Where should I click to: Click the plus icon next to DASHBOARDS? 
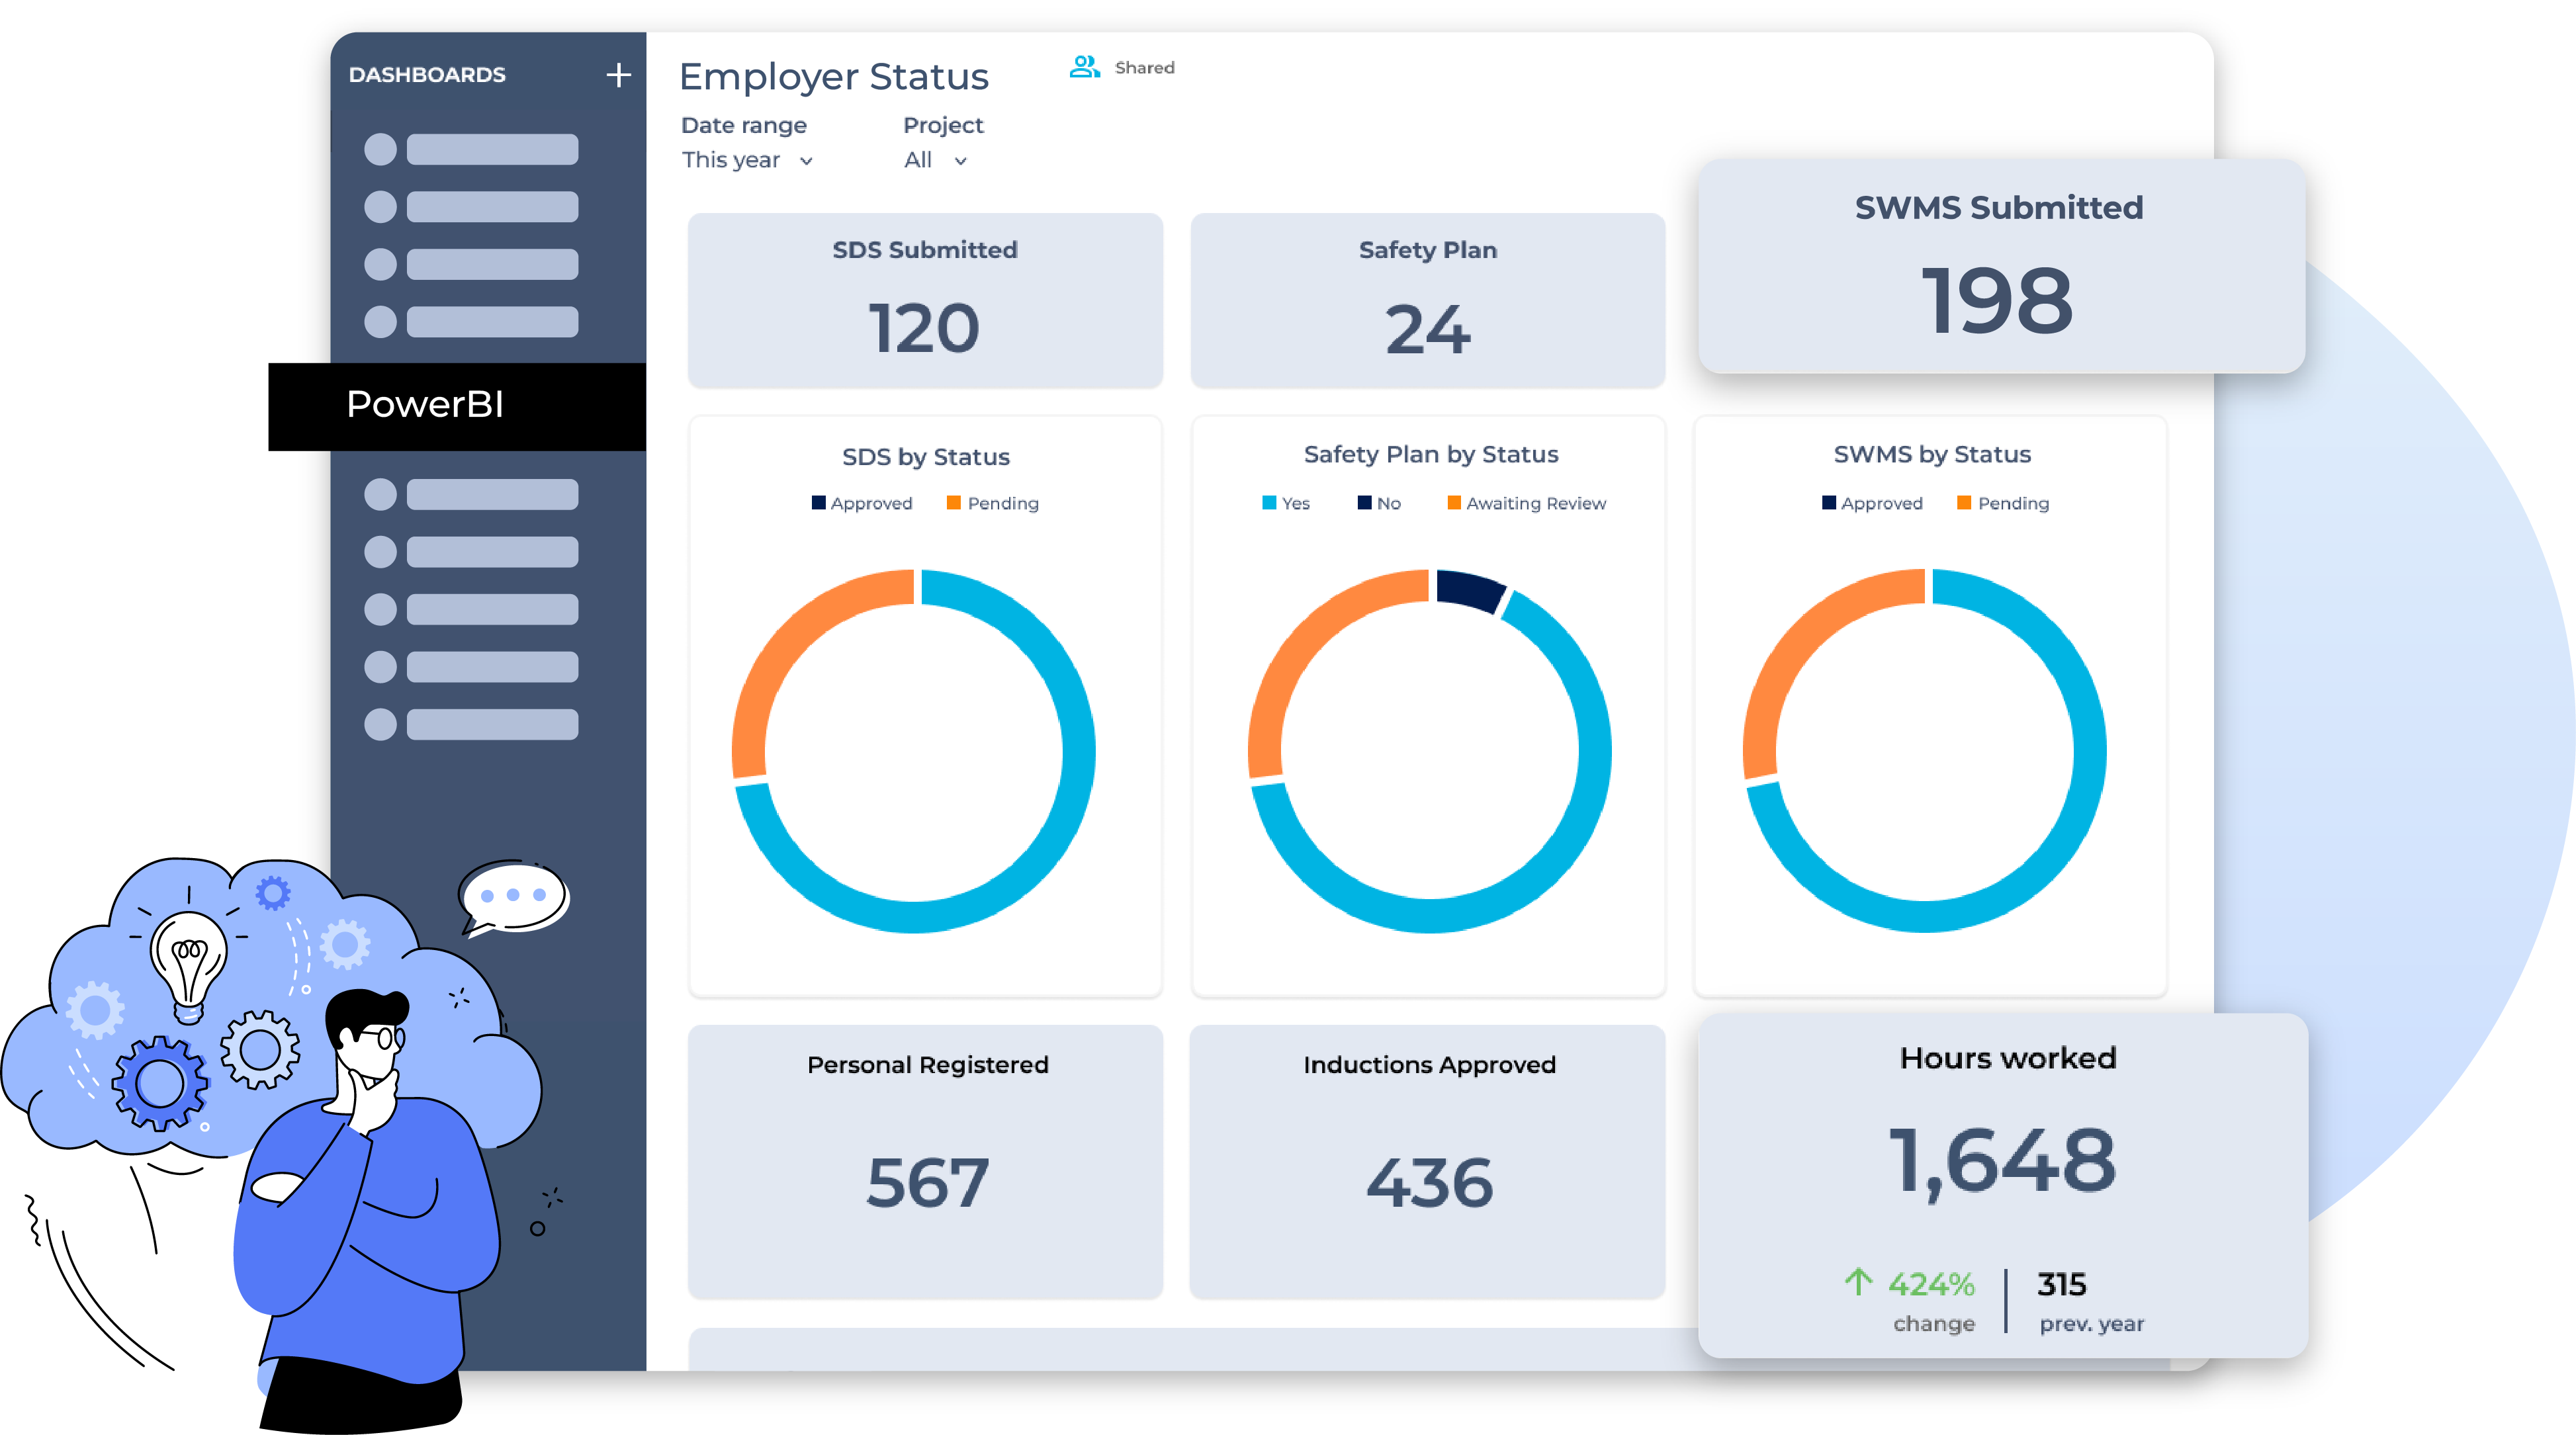[x=618, y=75]
